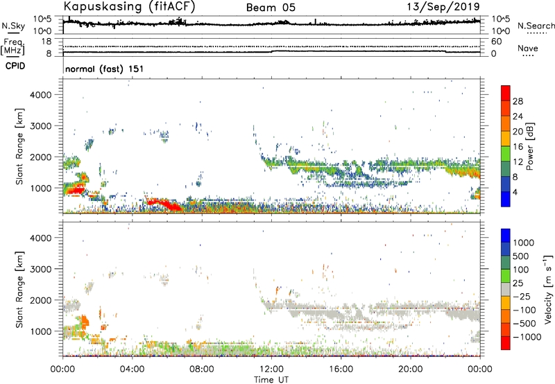Click the '28' power colorbar value
The height and width of the screenshot is (384, 555).
pyautogui.click(x=518, y=101)
